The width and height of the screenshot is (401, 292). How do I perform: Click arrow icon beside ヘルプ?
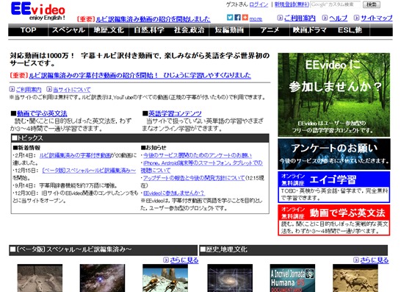pos(325,18)
